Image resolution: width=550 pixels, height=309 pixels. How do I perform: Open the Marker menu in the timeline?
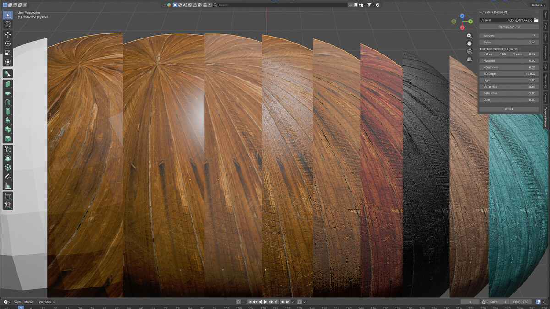29,302
